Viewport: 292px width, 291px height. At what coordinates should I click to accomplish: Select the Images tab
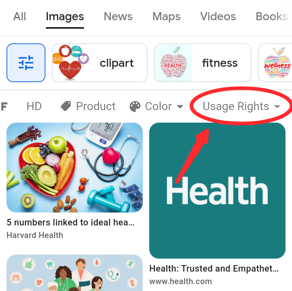65,17
